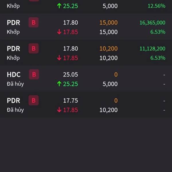Tap the order price 25.05 for HDC
The image size is (172, 172).
point(71,75)
